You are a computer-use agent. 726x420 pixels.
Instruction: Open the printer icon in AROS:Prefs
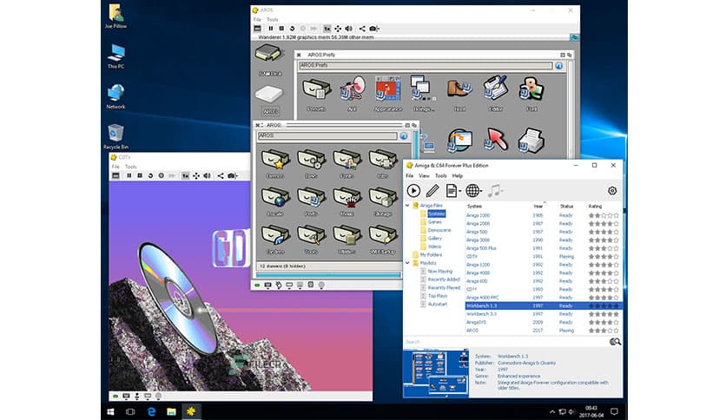(531, 141)
